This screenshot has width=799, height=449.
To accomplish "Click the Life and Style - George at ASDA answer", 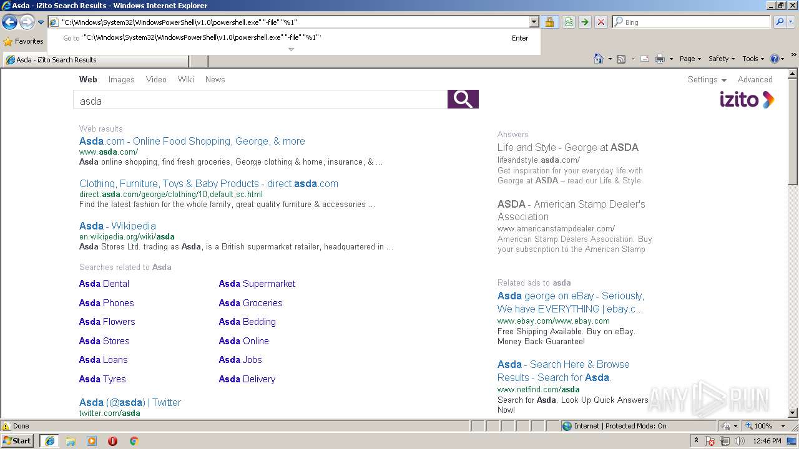I will point(568,148).
